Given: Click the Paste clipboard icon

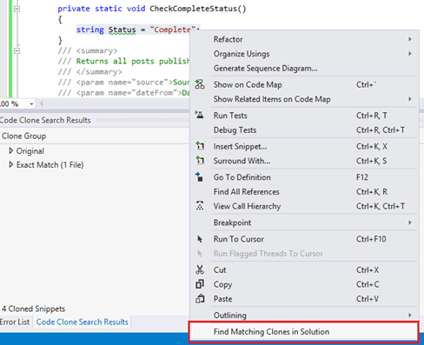Looking at the screenshot, I should pyautogui.click(x=200, y=299).
